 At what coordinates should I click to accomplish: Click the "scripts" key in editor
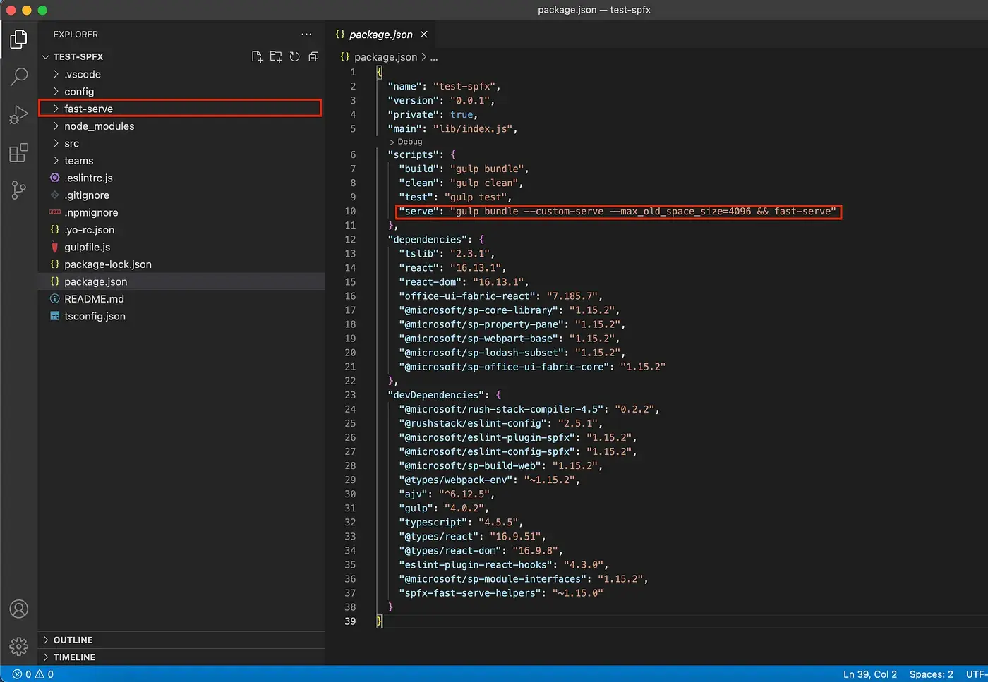coord(413,155)
